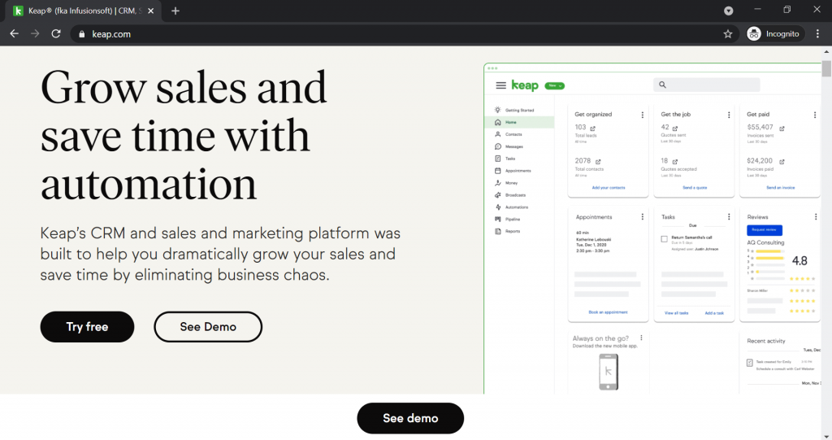Click the Reports document icon
Screen dimensions: 832x440
click(x=498, y=231)
